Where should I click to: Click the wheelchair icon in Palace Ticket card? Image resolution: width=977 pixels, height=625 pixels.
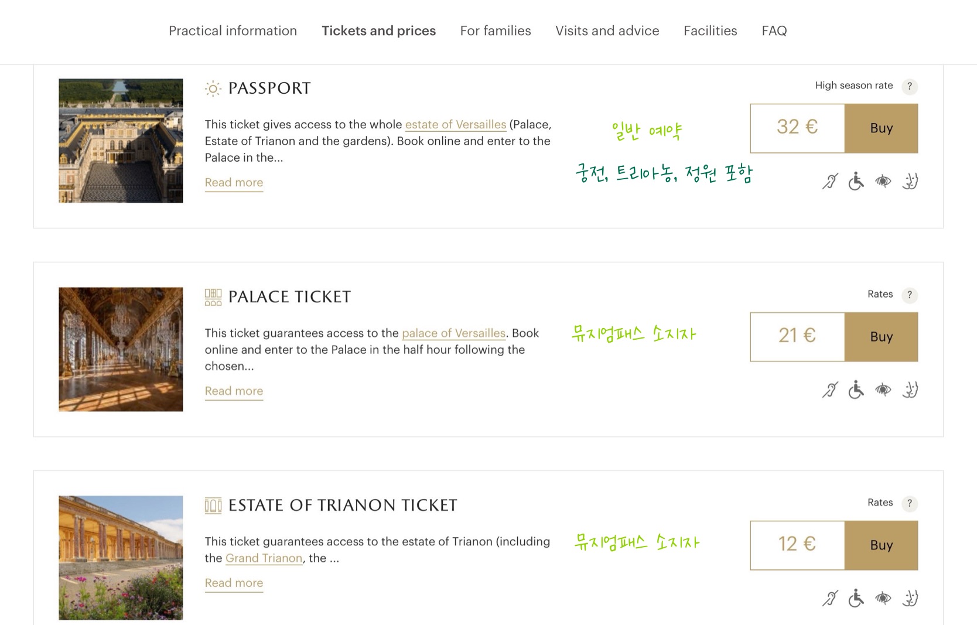pyautogui.click(x=856, y=390)
